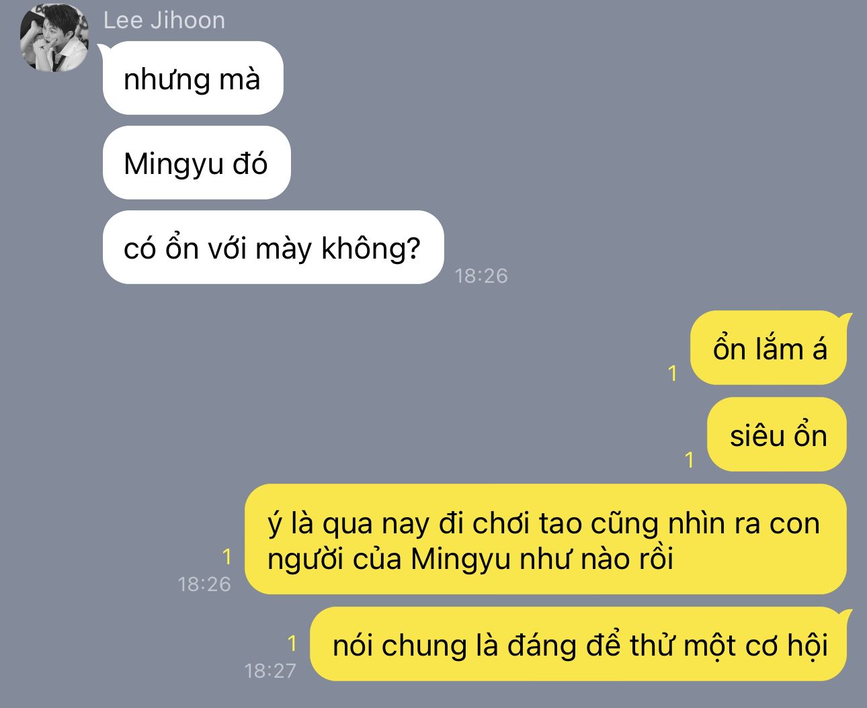The width and height of the screenshot is (867, 708).
Task: Click the 18:26 timestamp beside the long yellow message
Action: [x=204, y=584]
